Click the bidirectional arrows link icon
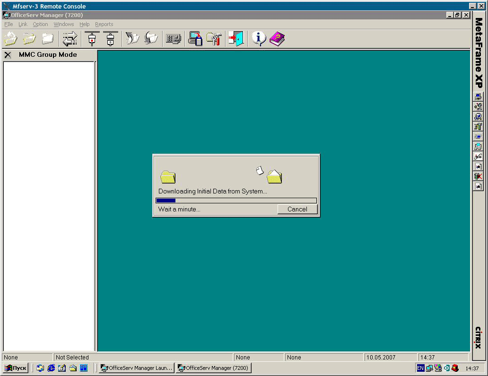This screenshot has height=376, width=488. pyautogui.click(x=70, y=39)
